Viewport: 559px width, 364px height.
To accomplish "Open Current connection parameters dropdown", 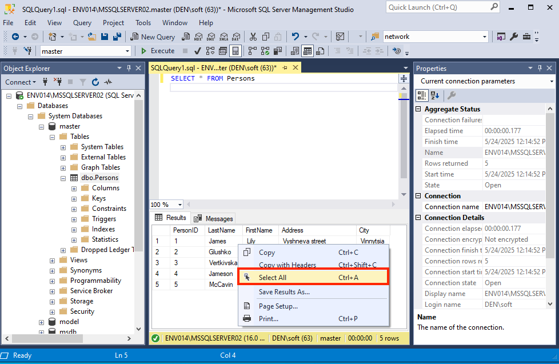I will [552, 81].
